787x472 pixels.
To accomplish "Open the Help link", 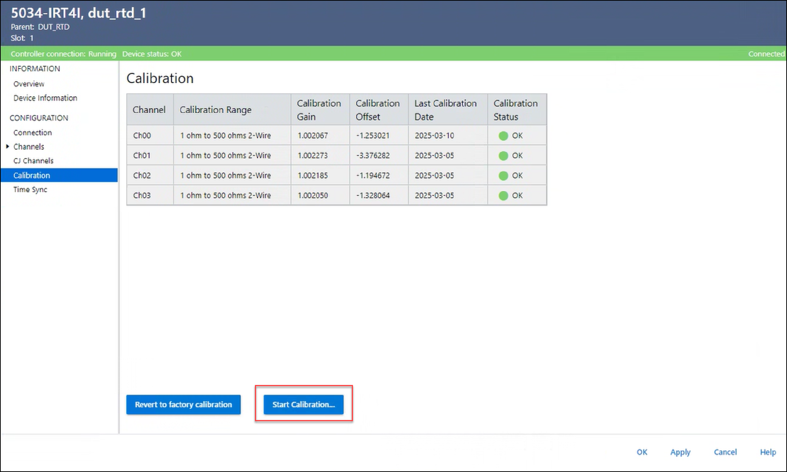I will [768, 452].
